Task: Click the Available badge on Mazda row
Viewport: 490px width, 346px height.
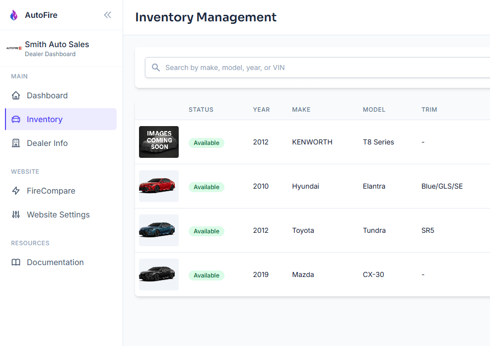Action: (x=206, y=276)
